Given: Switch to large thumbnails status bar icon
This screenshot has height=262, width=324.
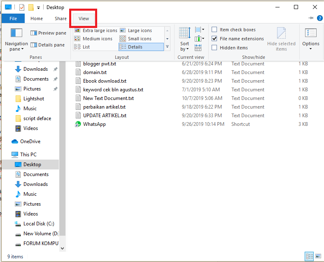Looking at the screenshot, I should (x=318, y=256).
